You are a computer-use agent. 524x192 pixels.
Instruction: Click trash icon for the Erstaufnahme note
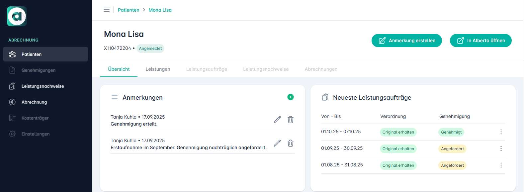click(x=291, y=143)
